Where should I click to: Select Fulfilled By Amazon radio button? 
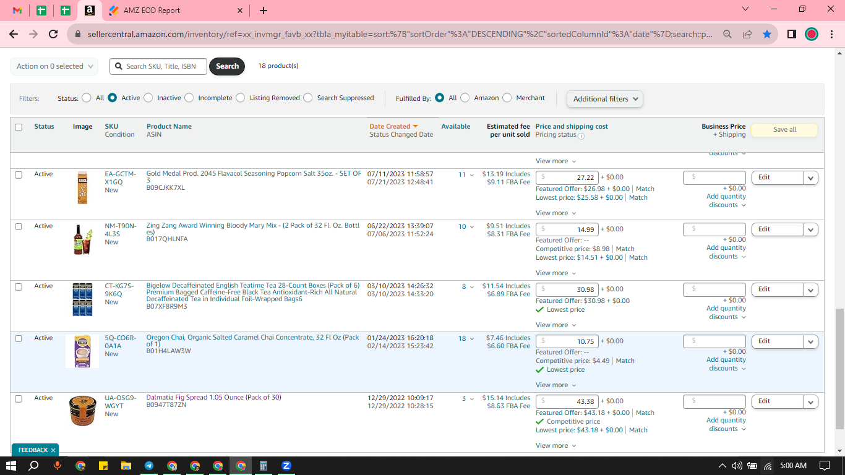[x=465, y=98]
